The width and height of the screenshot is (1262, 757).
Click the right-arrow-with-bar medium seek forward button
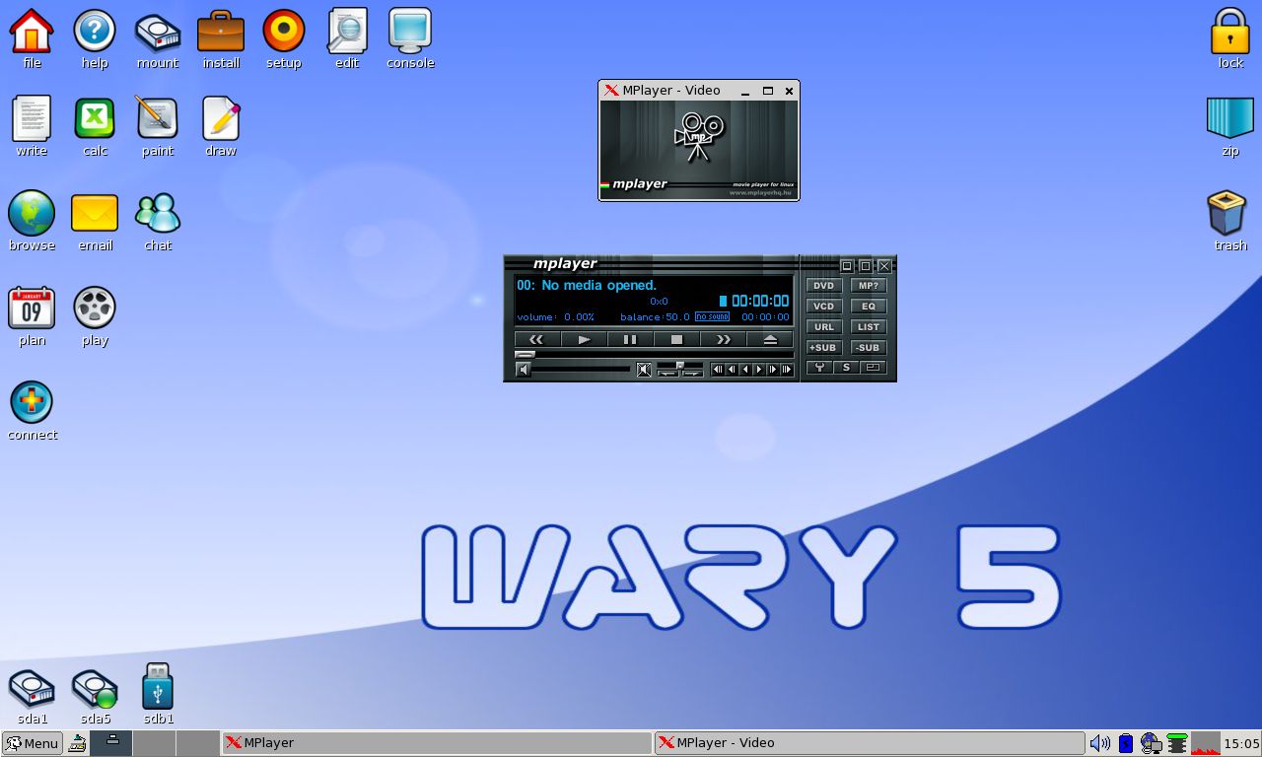[773, 370]
